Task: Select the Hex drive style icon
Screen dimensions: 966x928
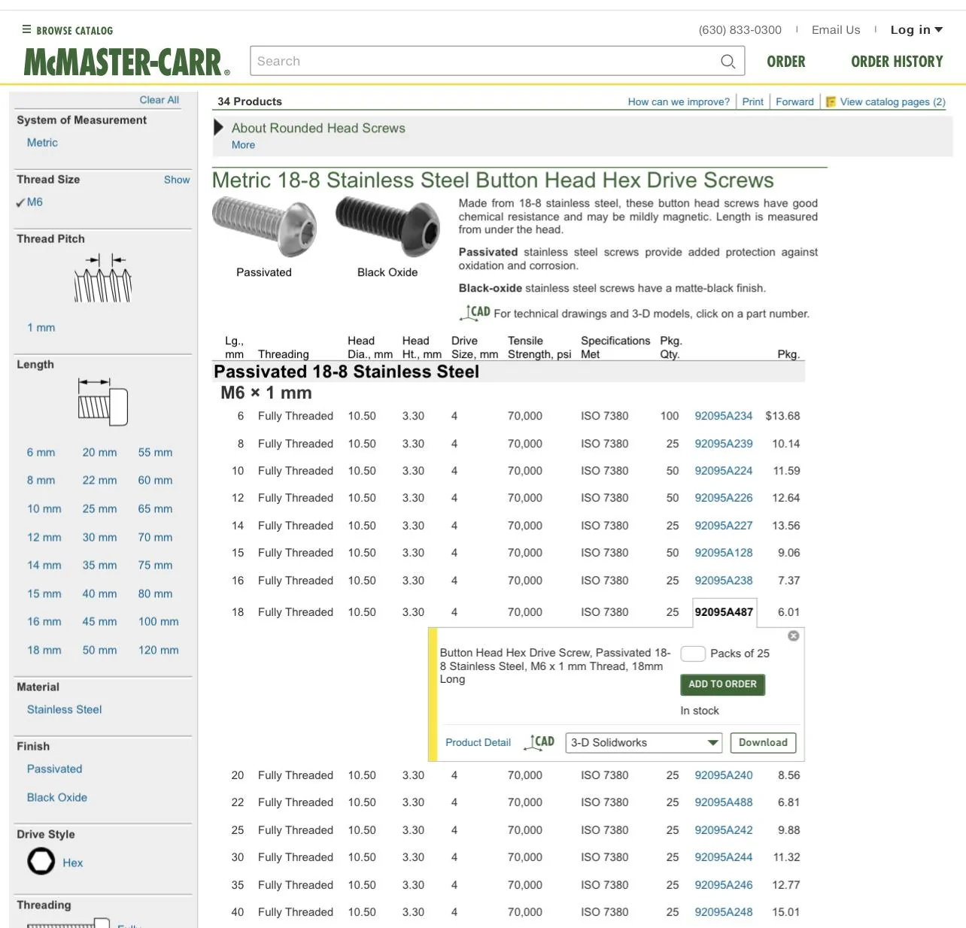Action: pyautogui.click(x=41, y=861)
